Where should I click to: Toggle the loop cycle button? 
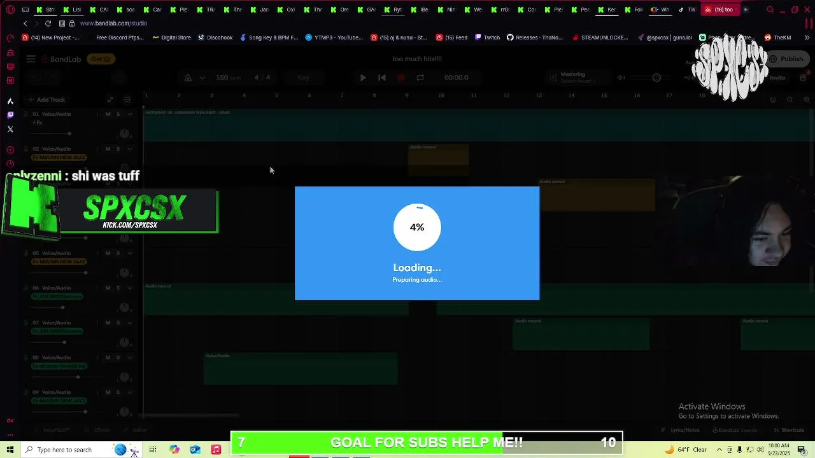coord(420,78)
